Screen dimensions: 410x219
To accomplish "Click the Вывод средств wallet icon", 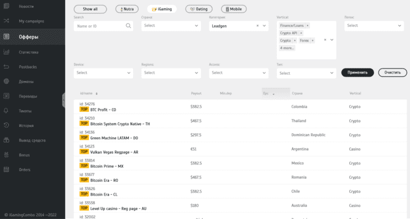I will point(6,140).
